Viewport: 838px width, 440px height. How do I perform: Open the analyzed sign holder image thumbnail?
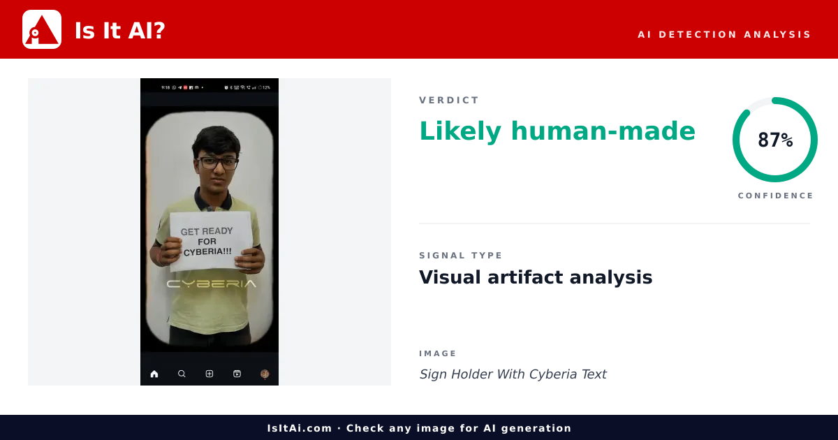click(209, 232)
